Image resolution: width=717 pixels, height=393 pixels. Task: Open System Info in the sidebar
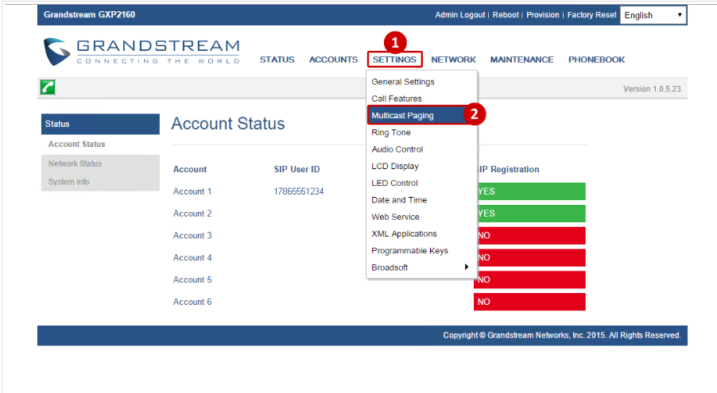point(68,182)
